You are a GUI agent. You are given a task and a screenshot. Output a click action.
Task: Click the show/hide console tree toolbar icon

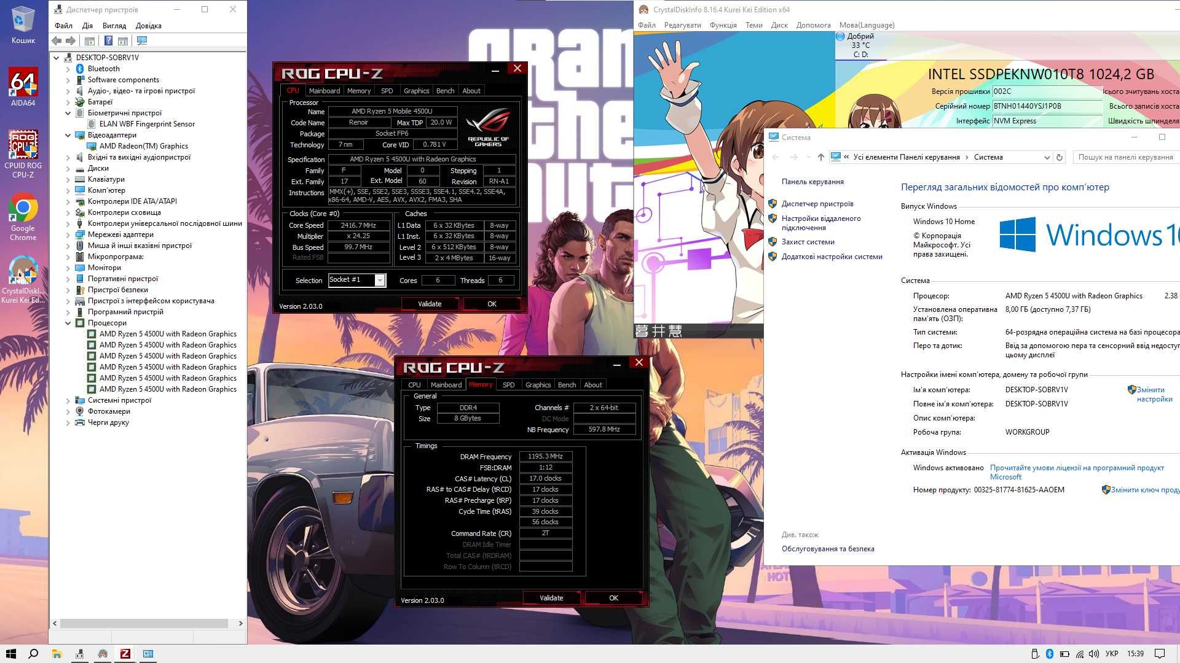click(x=90, y=41)
